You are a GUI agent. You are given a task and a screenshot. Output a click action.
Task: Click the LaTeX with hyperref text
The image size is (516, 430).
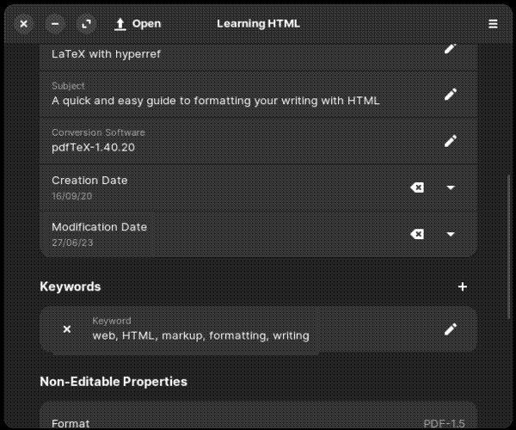106,54
